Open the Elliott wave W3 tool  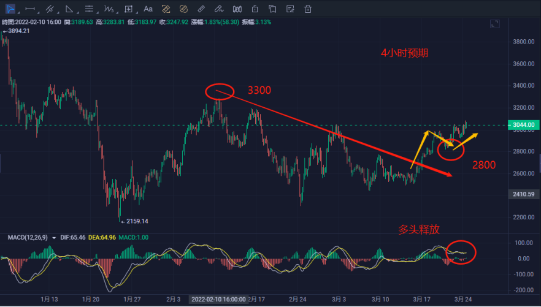[x=108, y=9]
